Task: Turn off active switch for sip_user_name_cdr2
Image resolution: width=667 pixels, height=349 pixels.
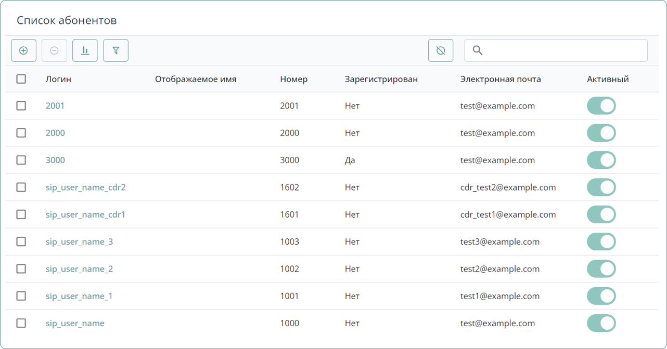Action: 601,187
